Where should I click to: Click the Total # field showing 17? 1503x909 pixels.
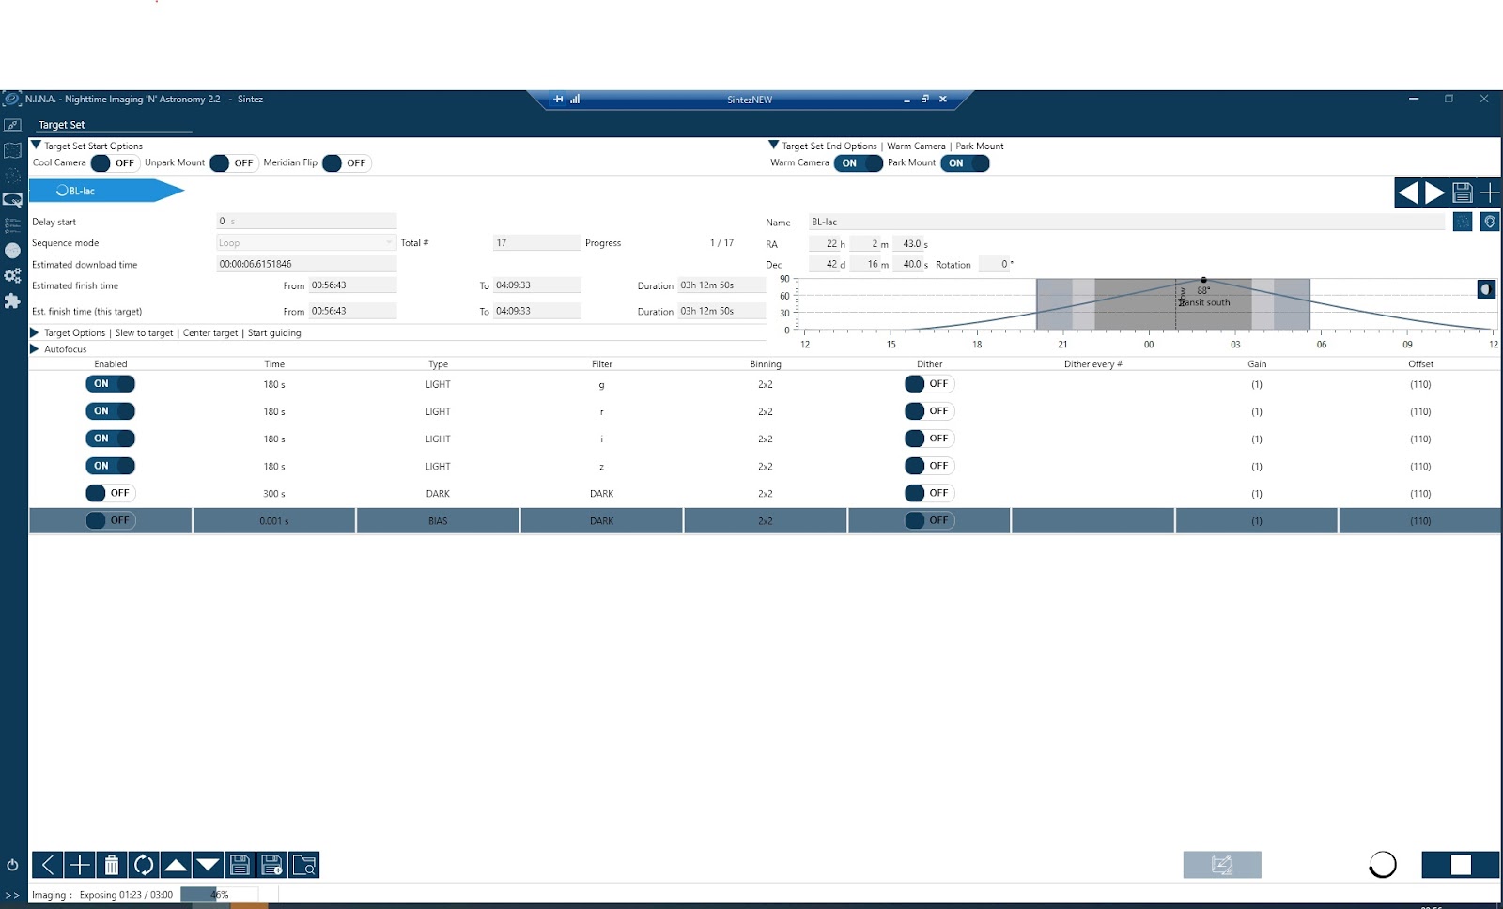(x=536, y=243)
